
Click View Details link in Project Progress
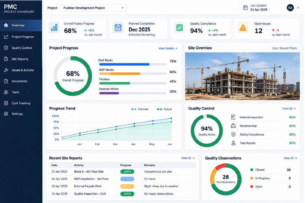coord(168,48)
